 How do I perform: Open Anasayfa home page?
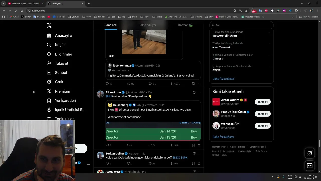coord(59,35)
